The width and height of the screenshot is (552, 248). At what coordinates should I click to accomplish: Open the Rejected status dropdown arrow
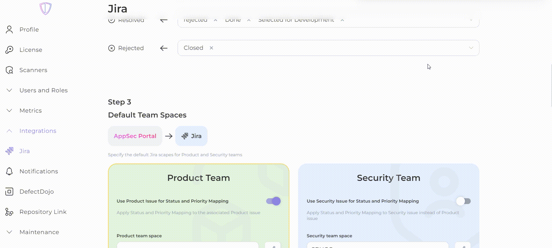[x=471, y=48]
